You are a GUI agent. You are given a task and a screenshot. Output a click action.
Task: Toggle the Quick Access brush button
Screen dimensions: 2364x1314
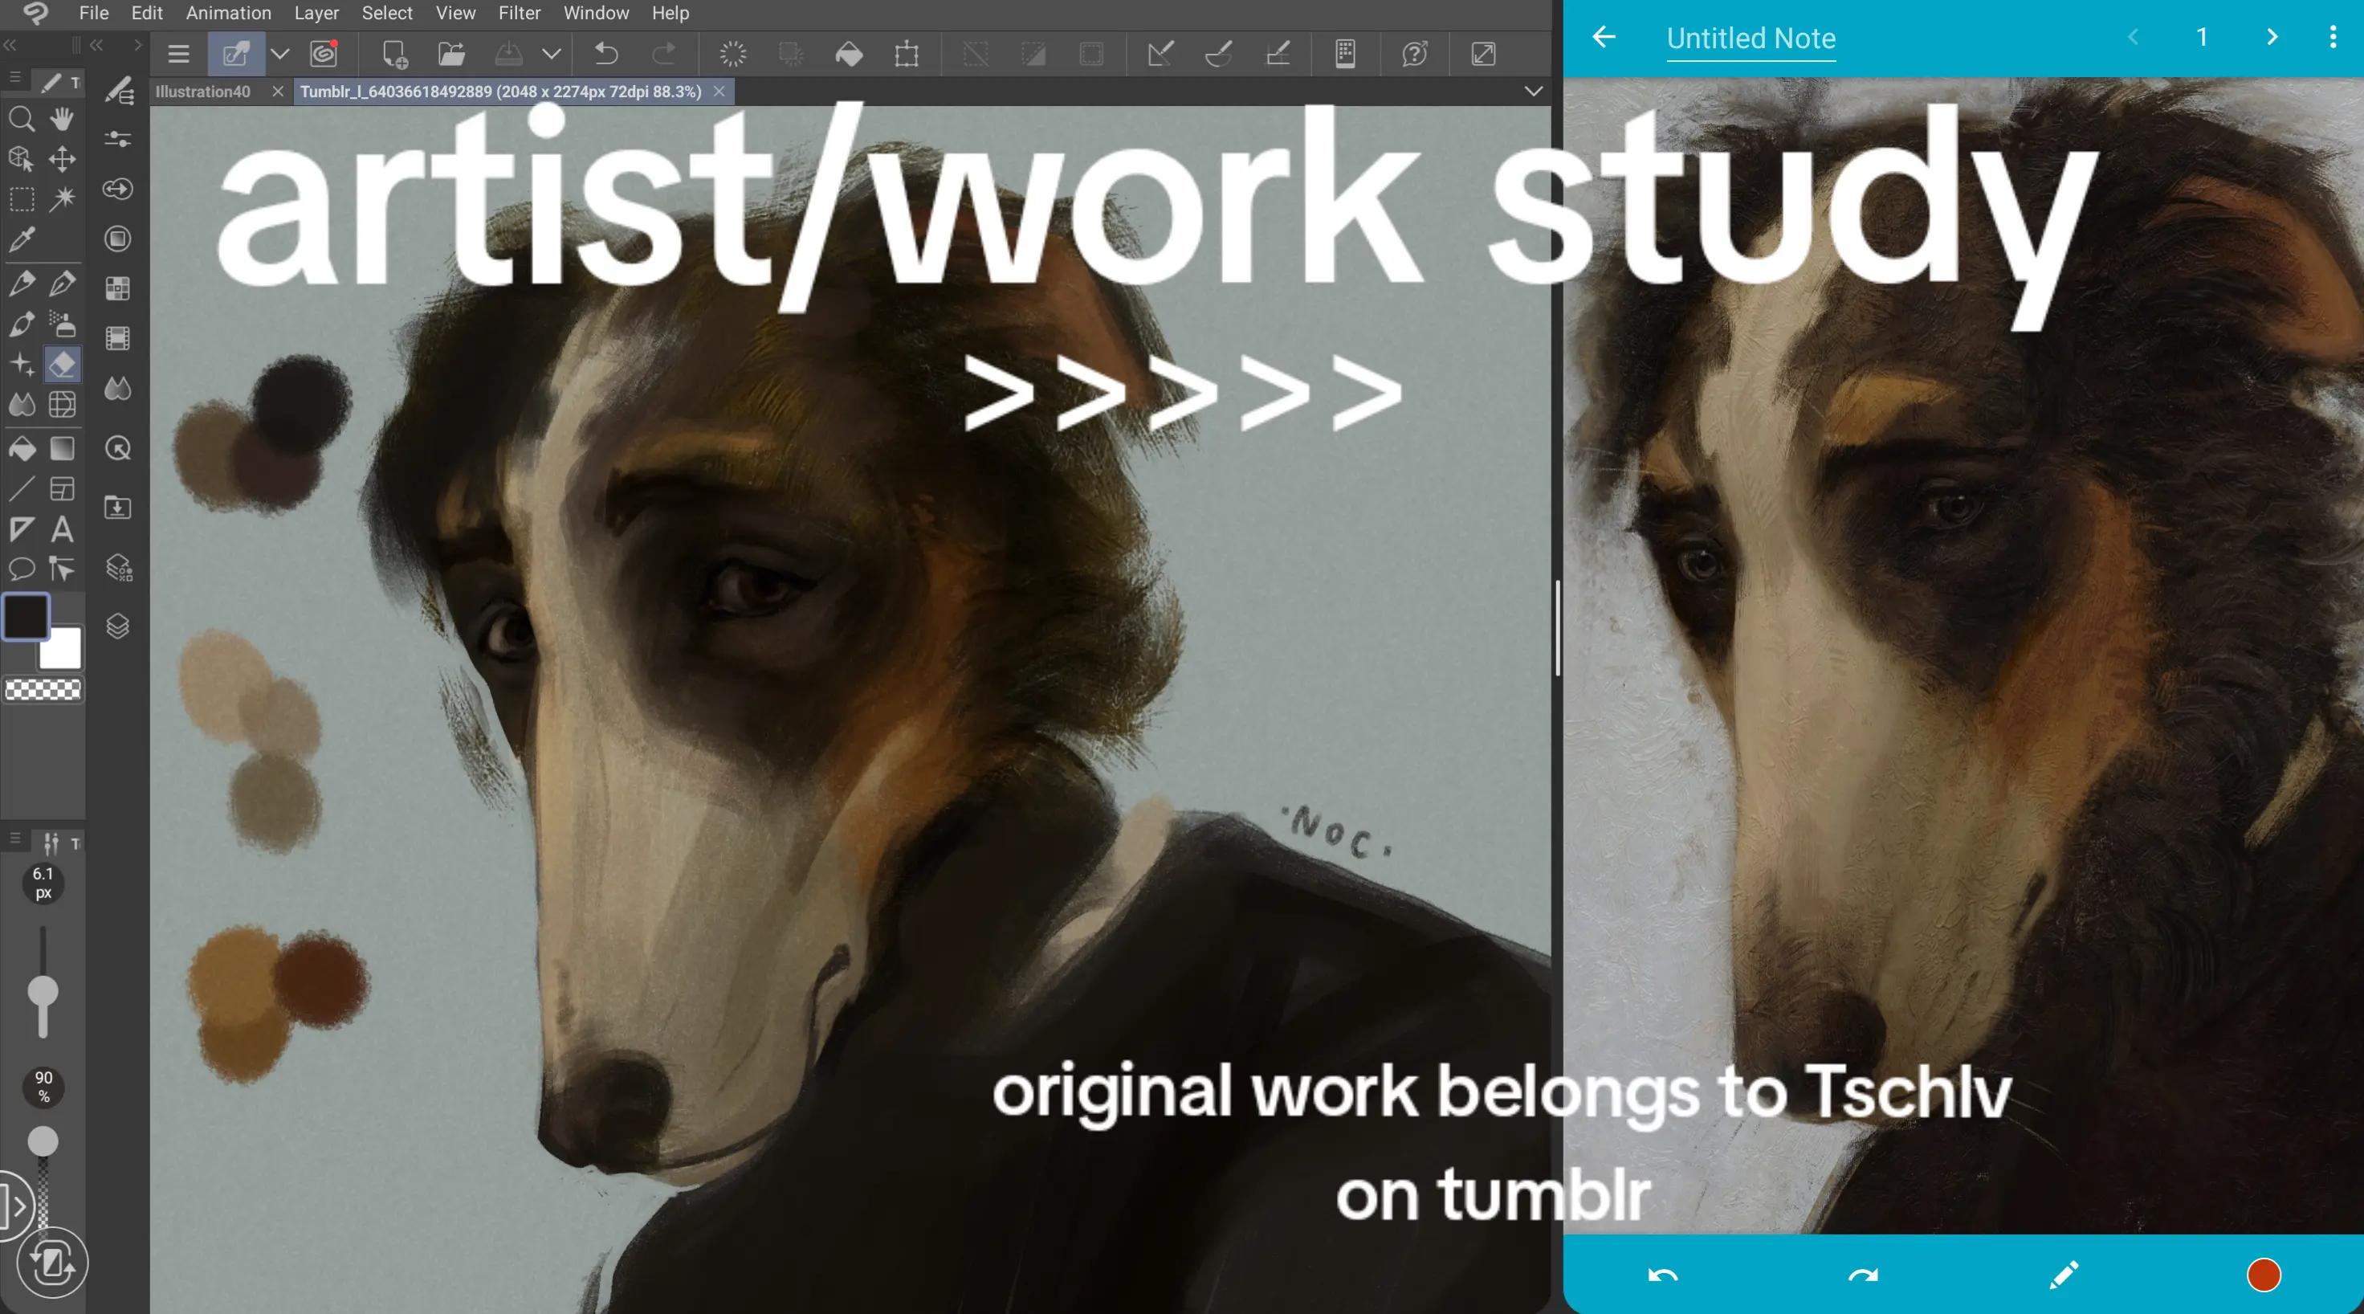tap(236, 54)
